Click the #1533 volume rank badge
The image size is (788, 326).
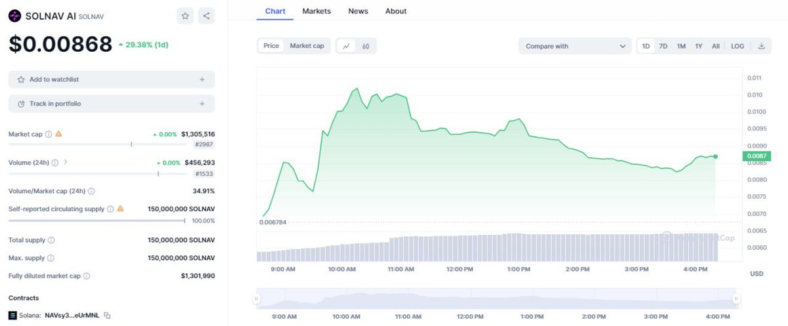point(204,174)
